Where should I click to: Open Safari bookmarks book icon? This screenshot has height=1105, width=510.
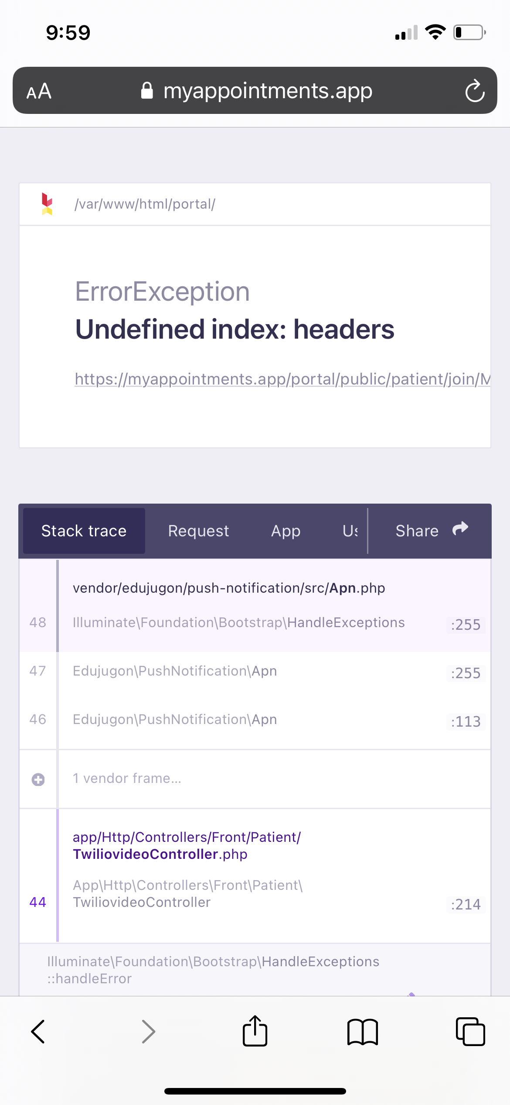tap(363, 1032)
